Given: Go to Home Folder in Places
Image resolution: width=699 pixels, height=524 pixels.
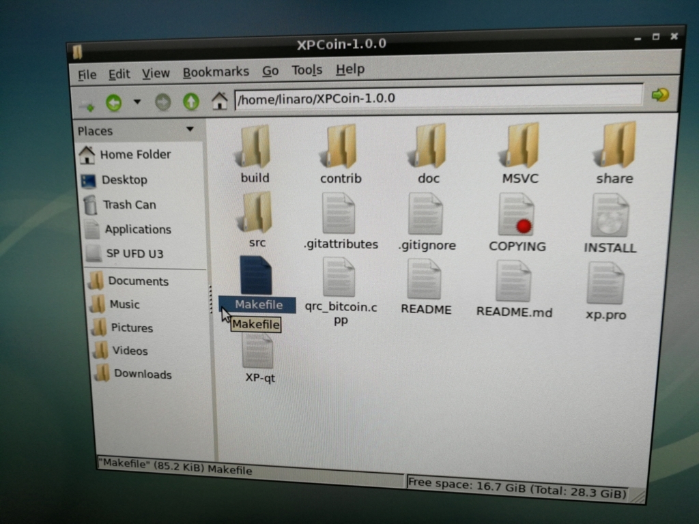Looking at the screenshot, I should [x=125, y=155].
